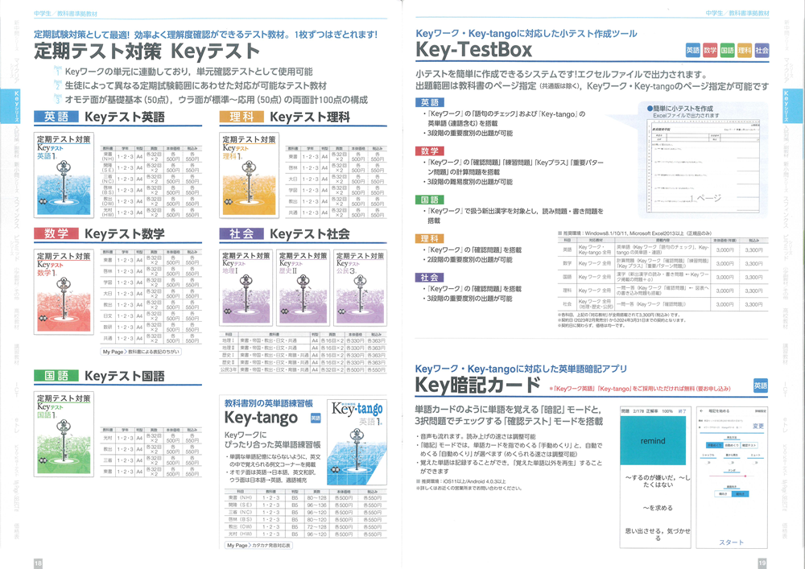Click the Point 1 marker icon
This screenshot has width=805, height=569.
click(x=57, y=72)
